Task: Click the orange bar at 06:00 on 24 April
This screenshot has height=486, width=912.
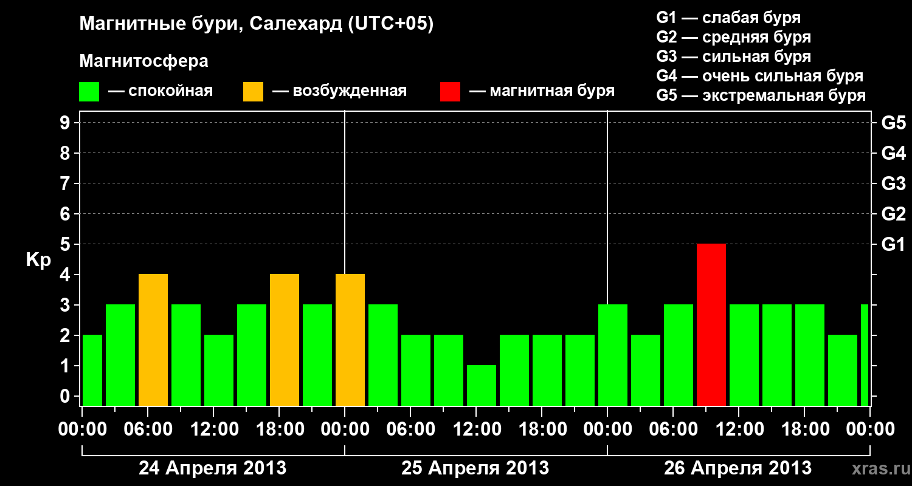Action: pyautogui.click(x=153, y=340)
